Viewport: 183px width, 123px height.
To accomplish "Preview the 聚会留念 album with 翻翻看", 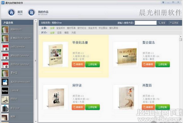I will (x=148, y=64).
